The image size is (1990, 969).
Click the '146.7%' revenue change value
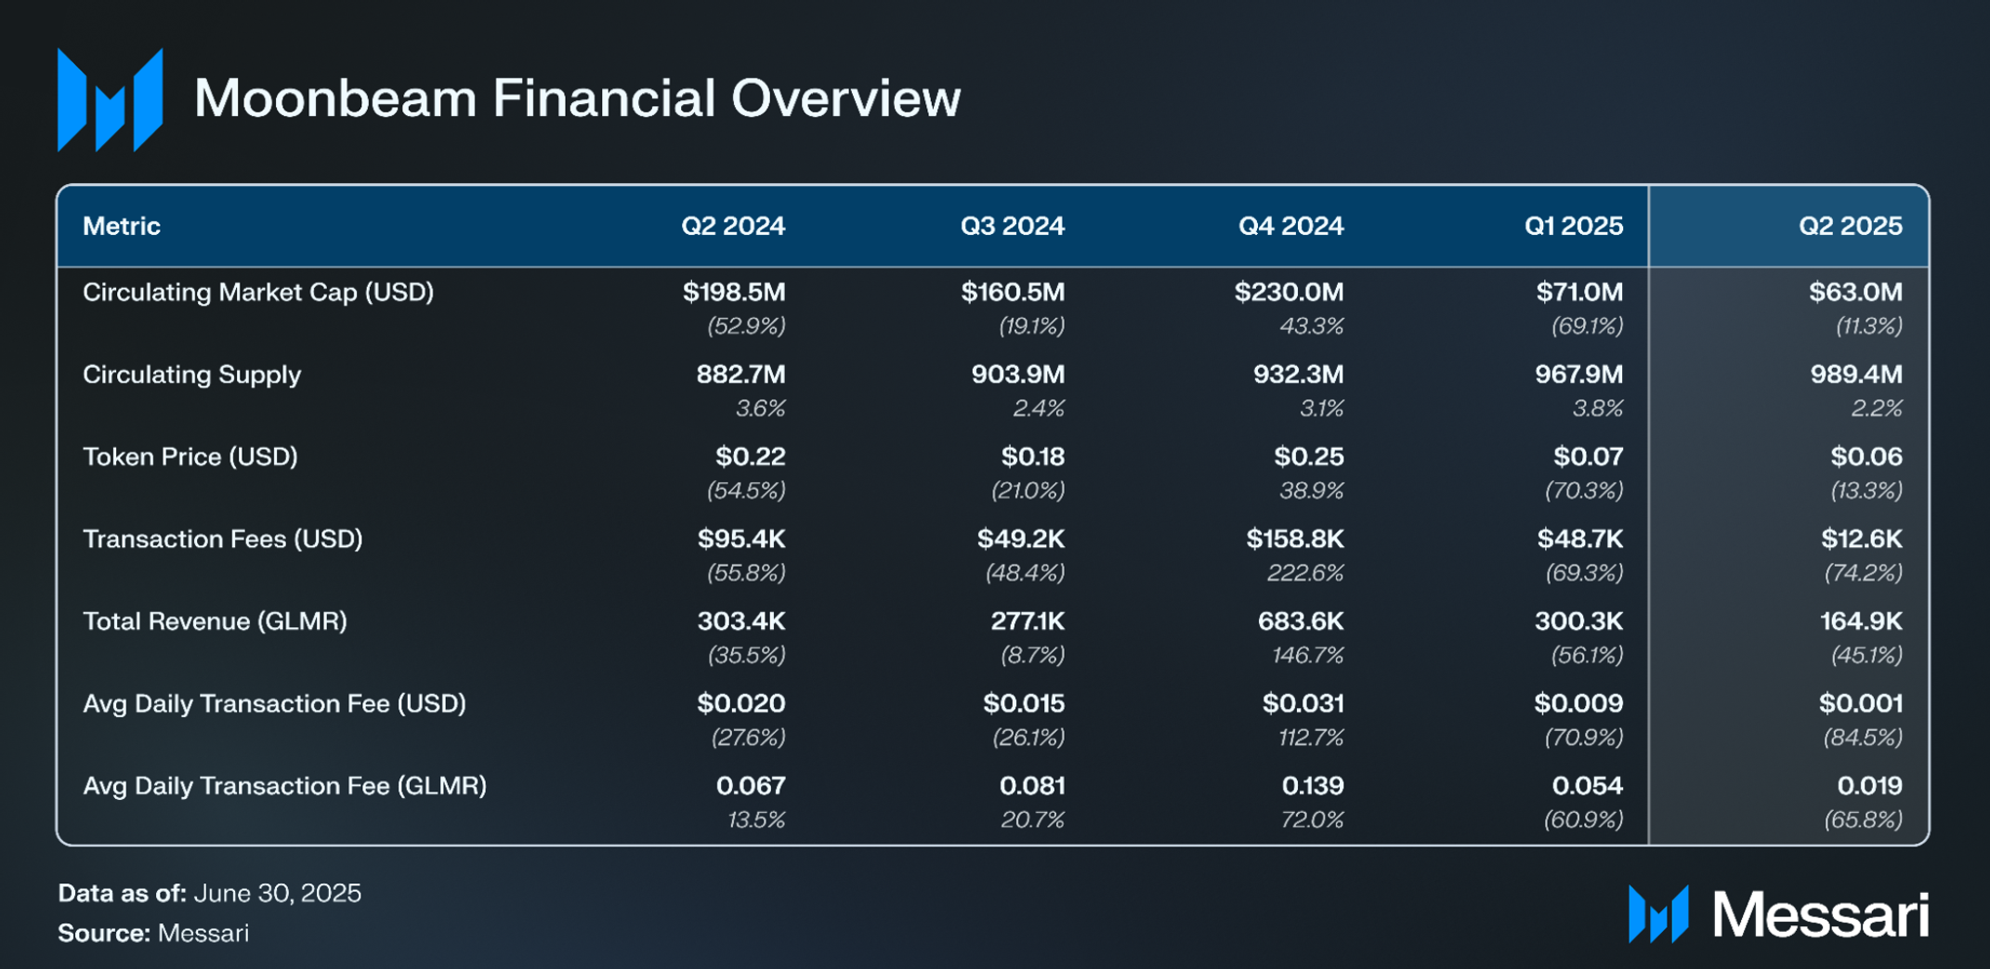click(1307, 656)
